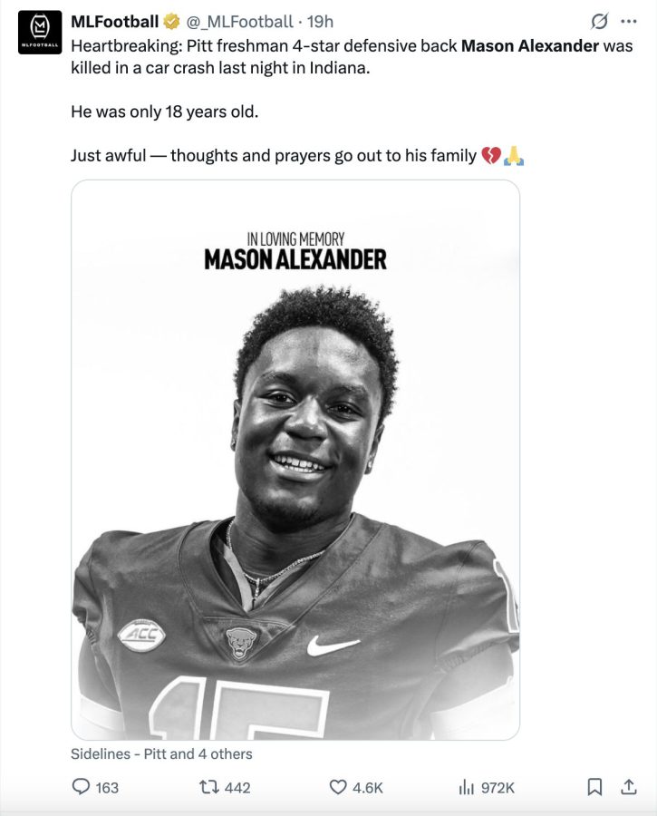Open the Sidelines - Pitt and 4 others link
Image resolution: width=657 pixels, height=816 pixels.
(x=161, y=753)
